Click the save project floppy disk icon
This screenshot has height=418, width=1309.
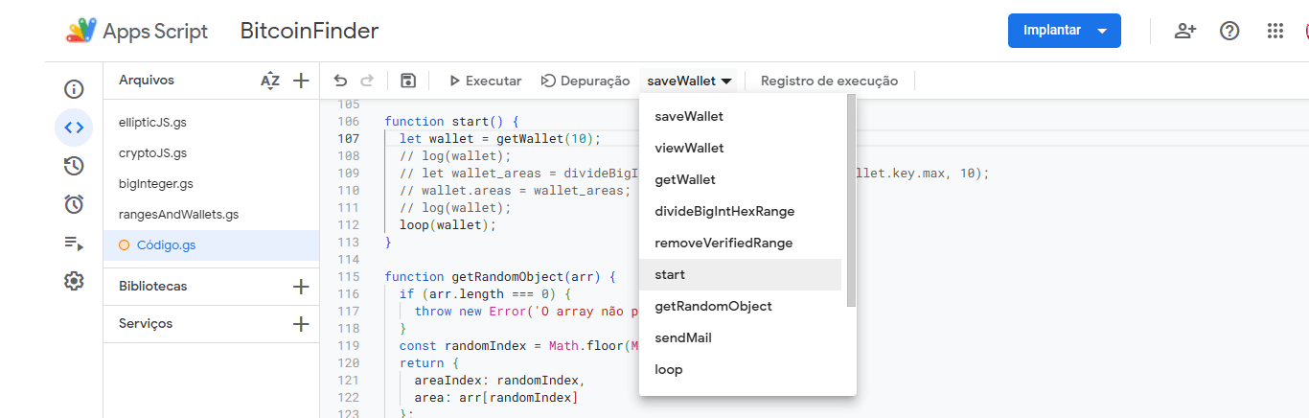[x=408, y=81]
